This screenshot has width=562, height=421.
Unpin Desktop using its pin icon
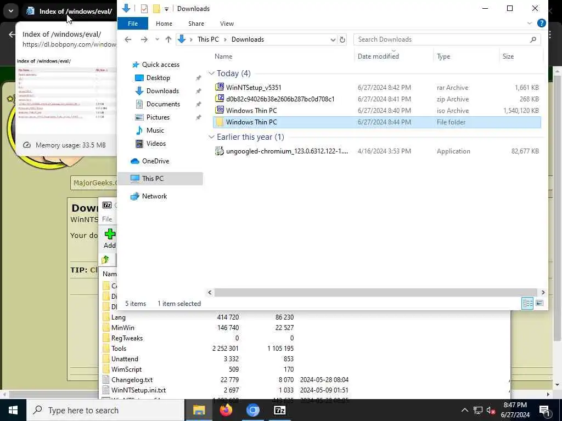pyautogui.click(x=198, y=78)
